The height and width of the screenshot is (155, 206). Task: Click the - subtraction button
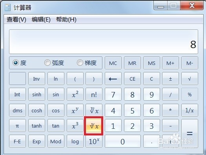[170, 126]
